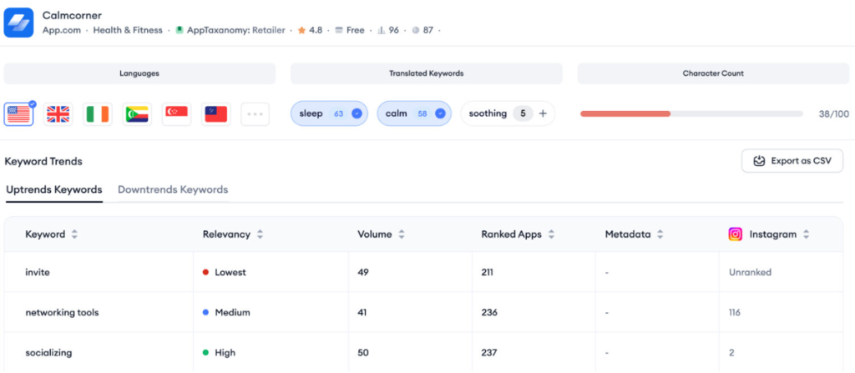Sort table by Keyword column
This screenshot has width=855, height=373.
(74, 234)
